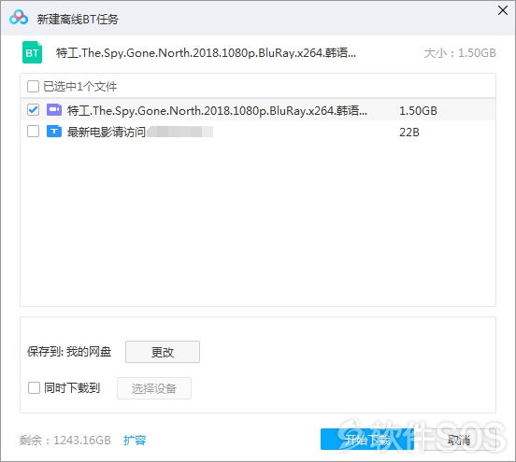Check the 最新电影请访问 file checkbox

point(33,132)
